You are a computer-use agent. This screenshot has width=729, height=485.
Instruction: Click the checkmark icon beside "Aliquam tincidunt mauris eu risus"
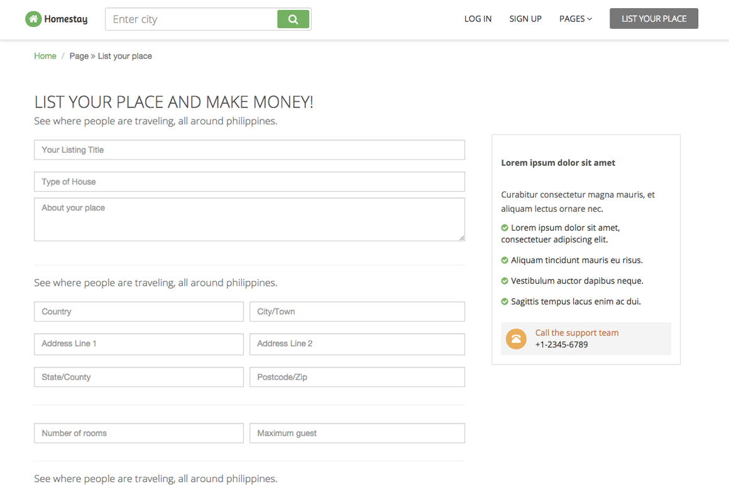click(x=504, y=260)
